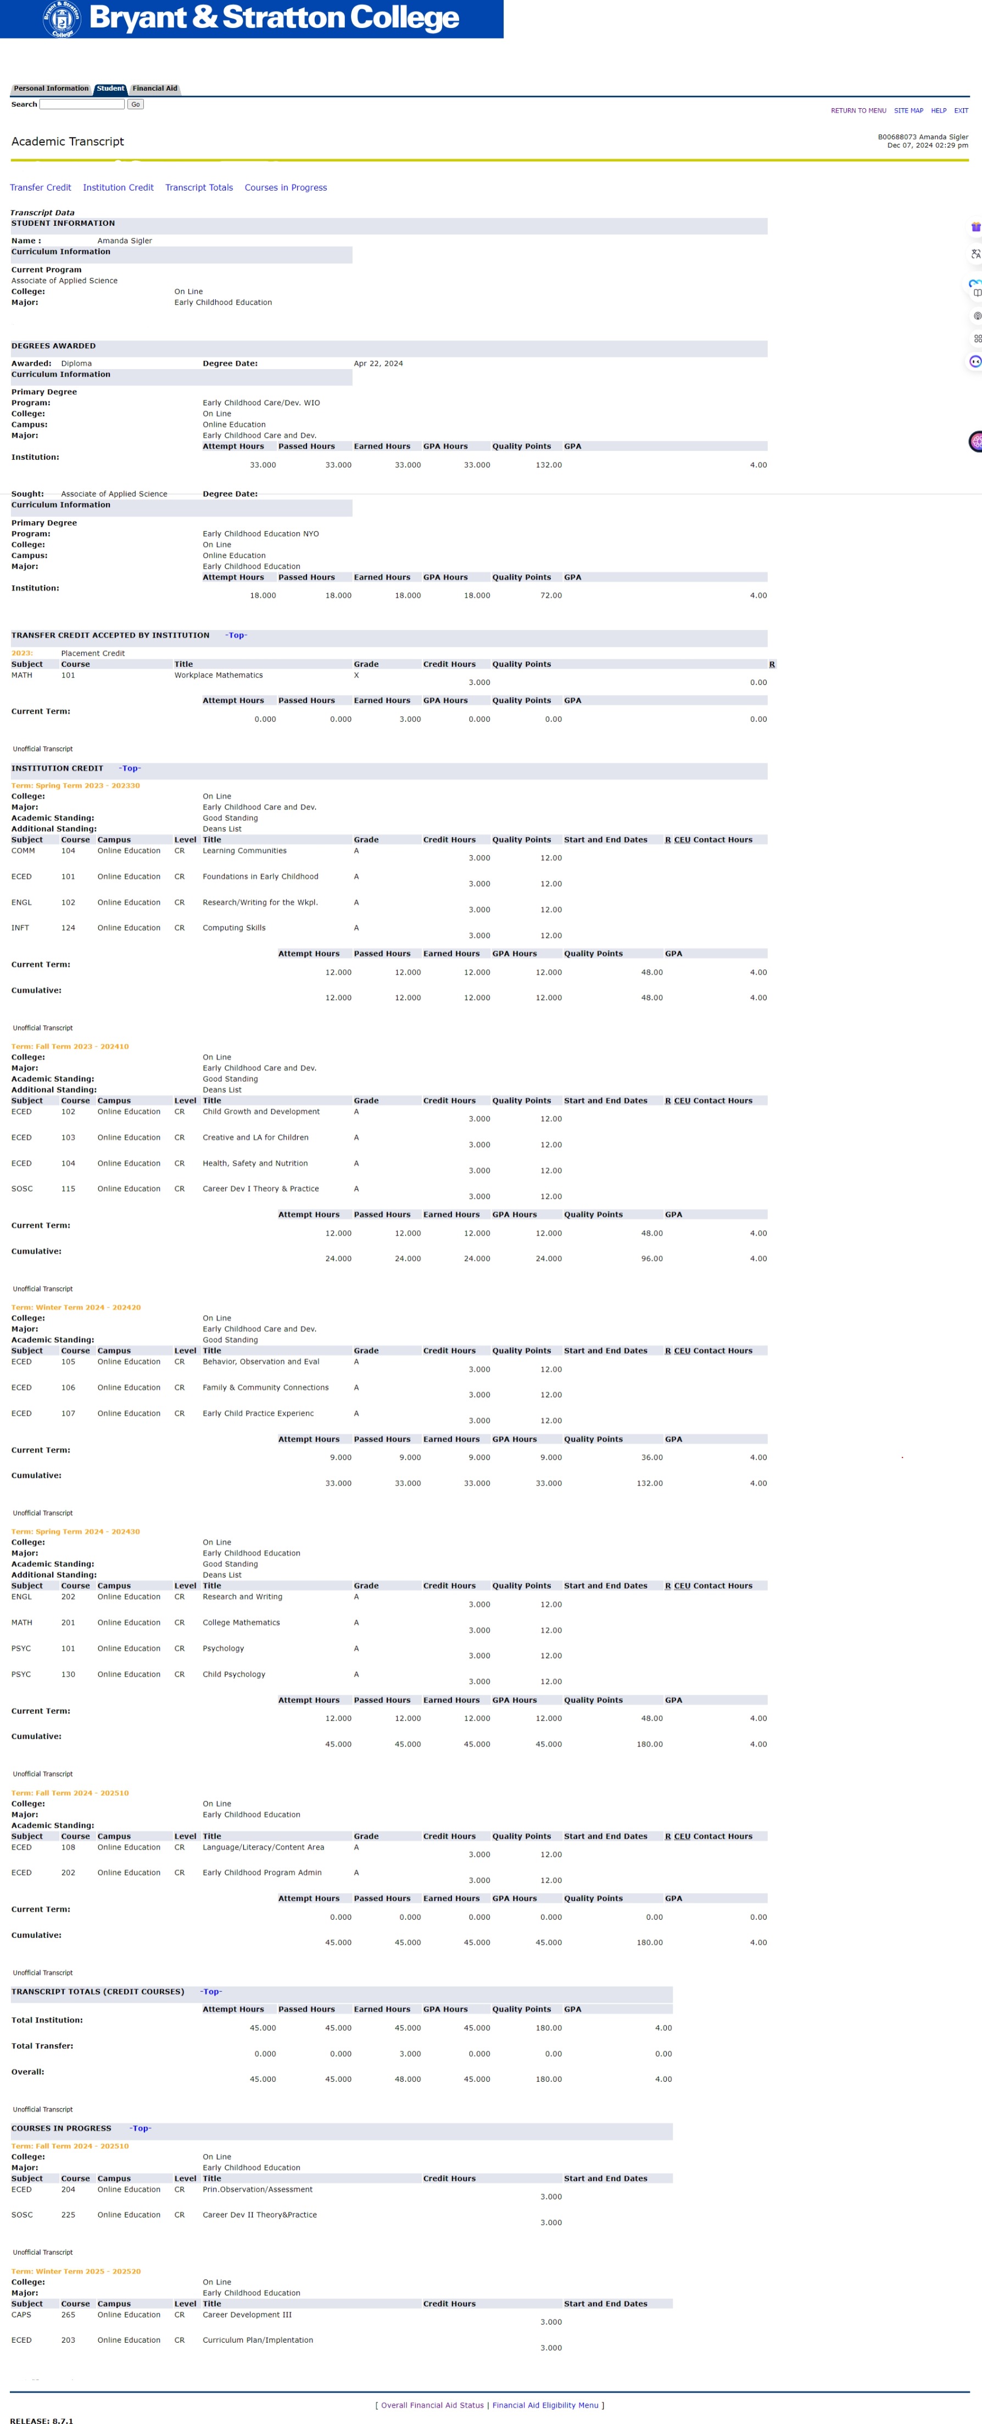Click the winking face assistant icon
This screenshot has height=2424, width=982.
(x=975, y=361)
